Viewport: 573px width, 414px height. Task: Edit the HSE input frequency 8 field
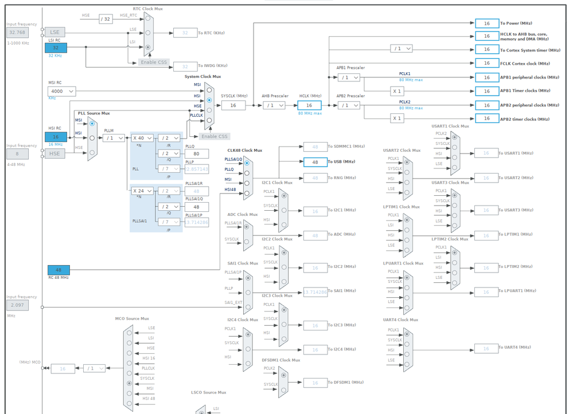[17, 154]
